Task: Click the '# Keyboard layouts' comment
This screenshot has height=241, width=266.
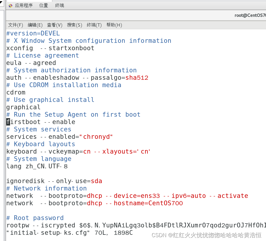Action: click(x=41, y=144)
